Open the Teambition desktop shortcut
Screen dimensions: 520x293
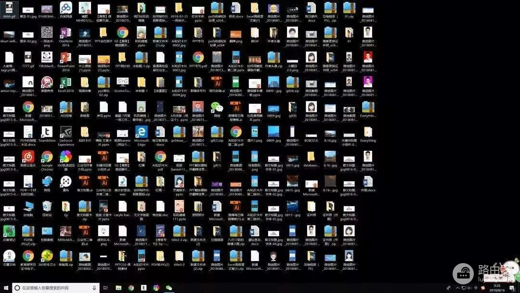pyautogui.click(x=47, y=132)
